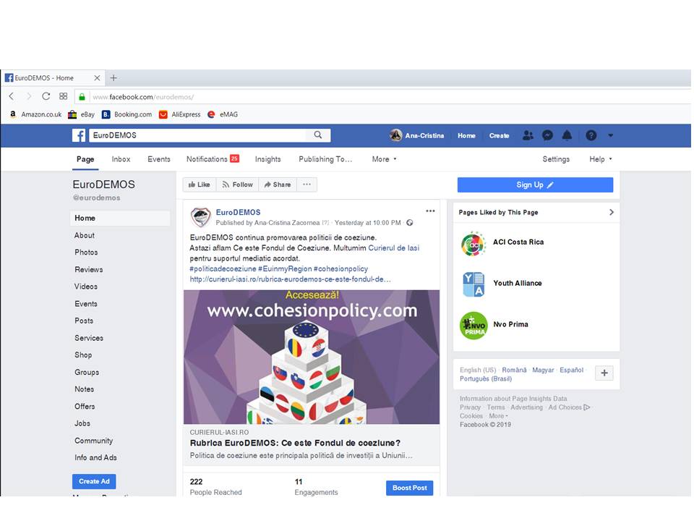Click the Follow button

coord(237,185)
